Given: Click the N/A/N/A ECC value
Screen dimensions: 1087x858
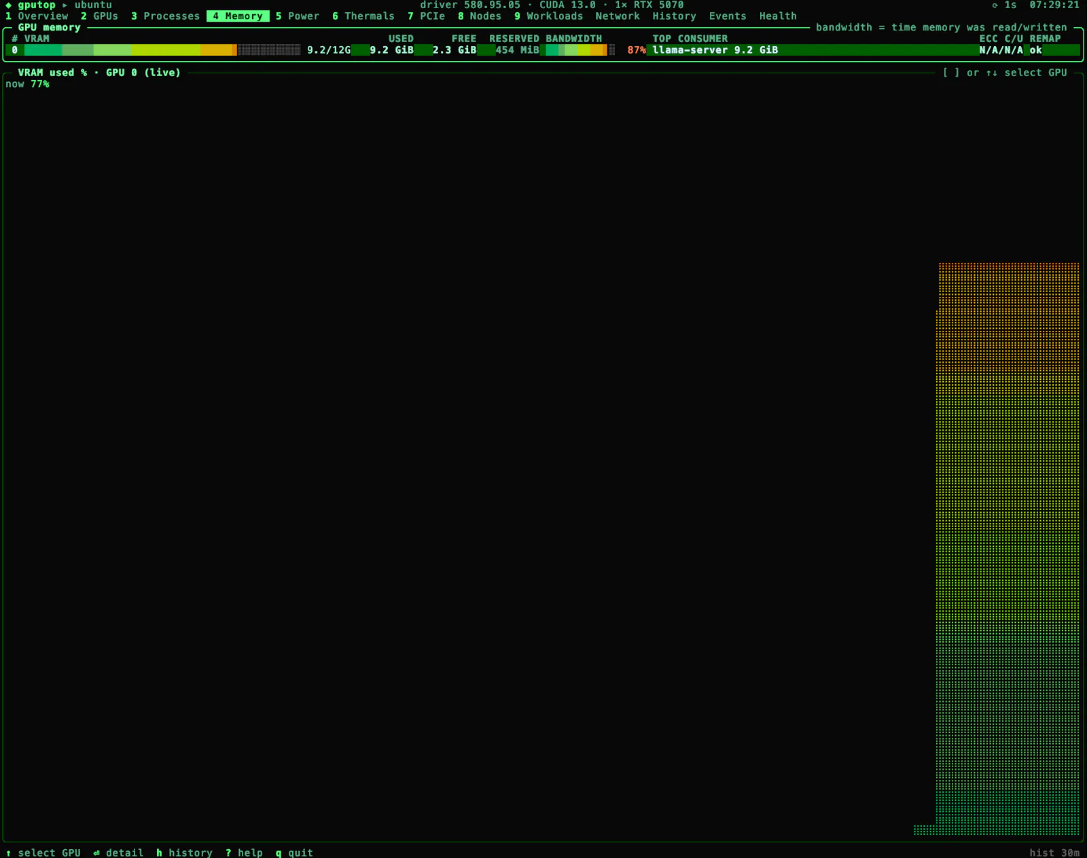Looking at the screenshot, I should (x=1001, y=50).
